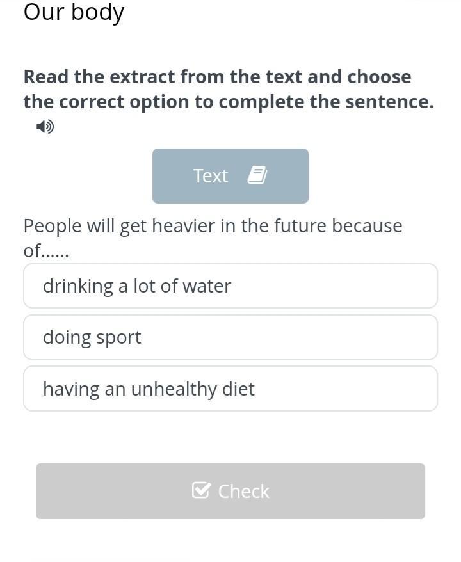Click the word 'unhealthy' in the last answer

coord(174,390)
